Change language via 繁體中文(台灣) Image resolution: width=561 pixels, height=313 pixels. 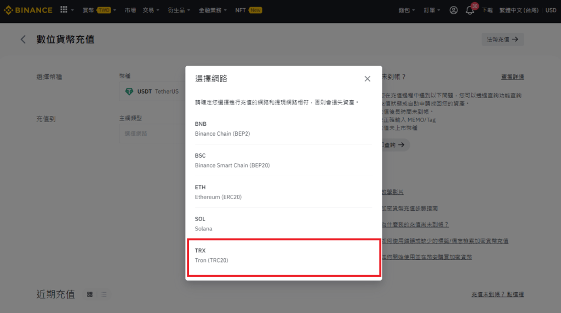click(x=519, y=10)
